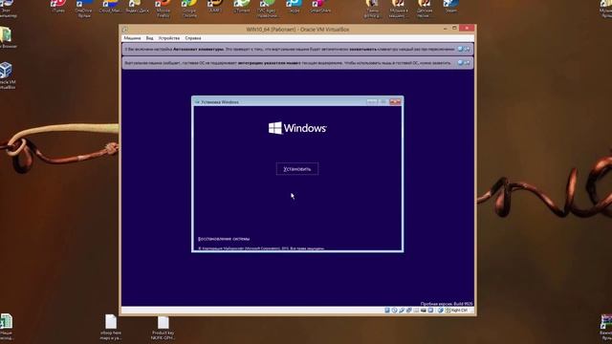Open uTorrent desktop shortcut
612x344 pixels.
click(242, 7)
